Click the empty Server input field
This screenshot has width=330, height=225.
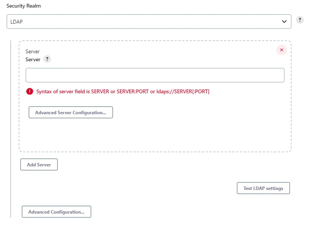pyautogui.click(x=155, y=75)
